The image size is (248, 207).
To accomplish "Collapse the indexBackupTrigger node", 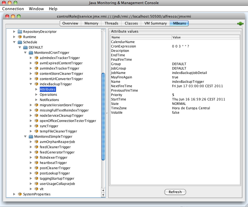I will 31,84.
